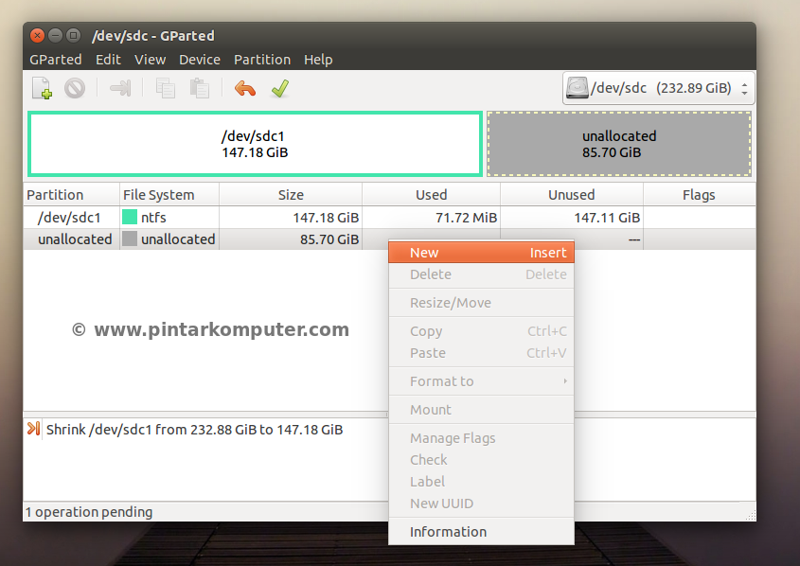The width and height of the screenshot is (800, 566).
Task: Choose New UUID in the context menu
Action: tap(481, 504)
